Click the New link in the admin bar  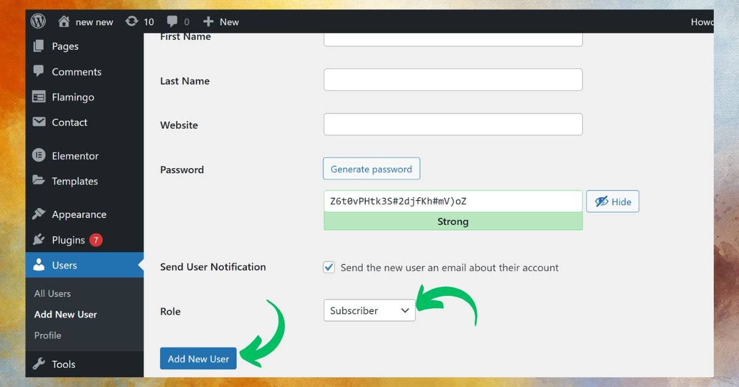(229, 22)
